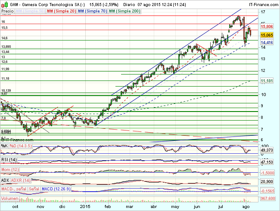The image size is (280, 211).
Task: Click the 10,139 level label
Action: pos(6,90)
